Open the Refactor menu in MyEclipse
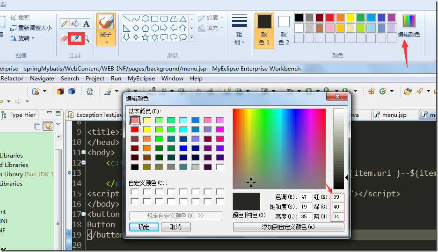Screen dimensions: 438x252 12,79
